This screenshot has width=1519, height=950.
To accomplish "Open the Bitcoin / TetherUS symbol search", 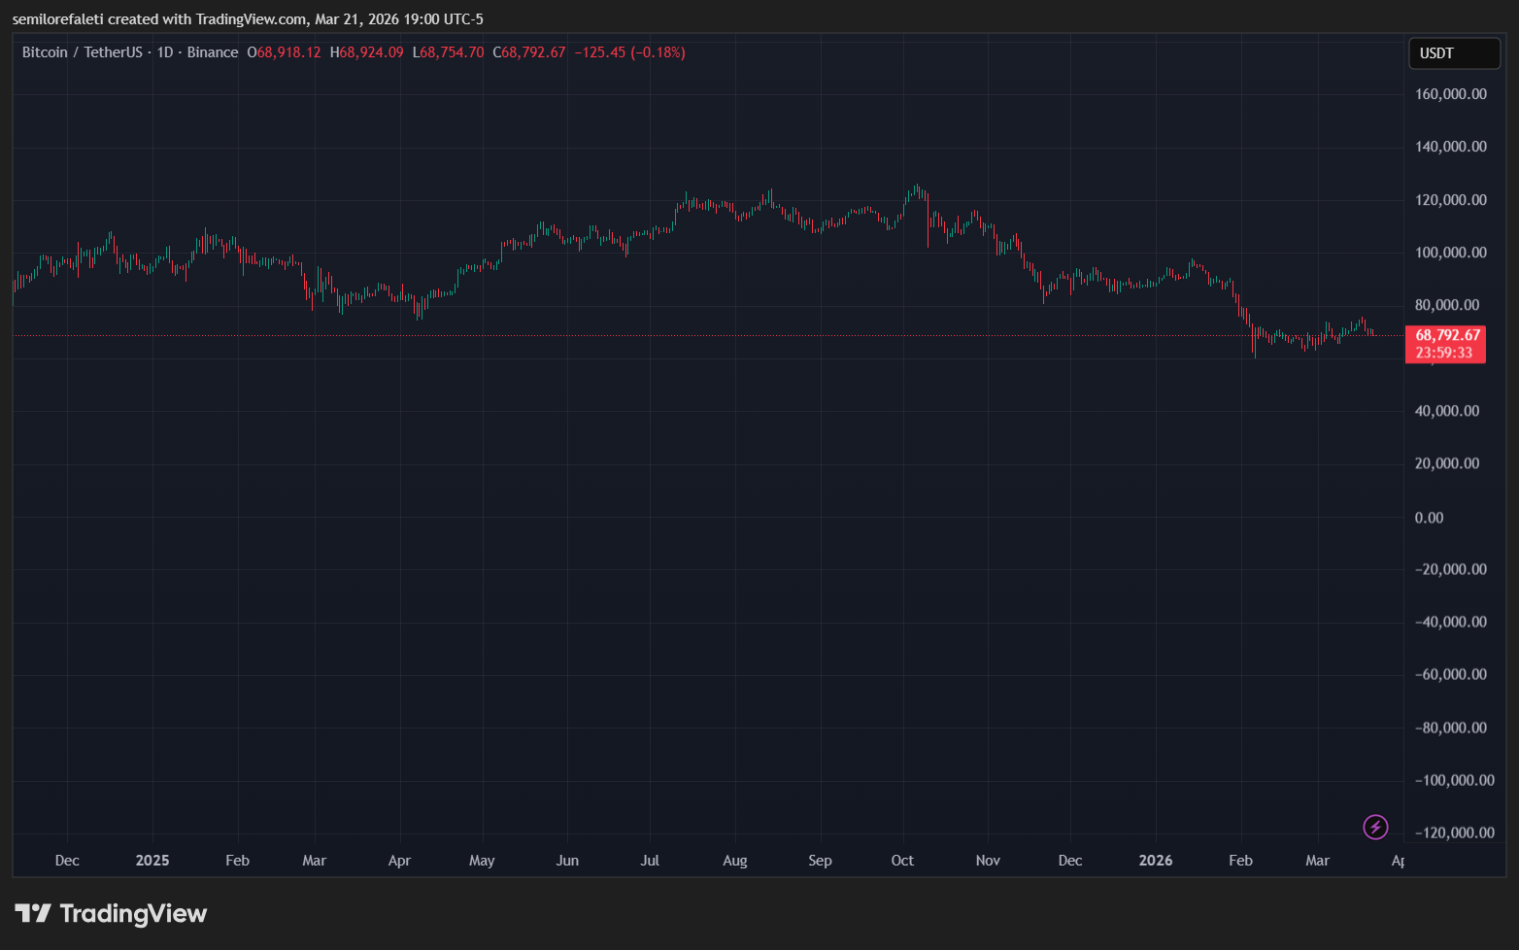I will (85, 52).
